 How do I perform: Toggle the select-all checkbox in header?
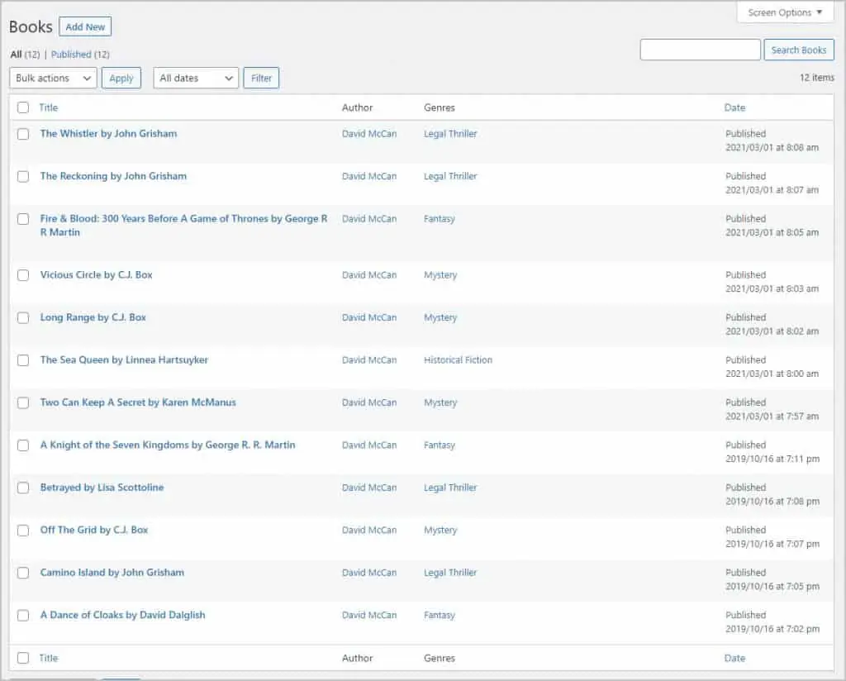(x=23, y=107)
